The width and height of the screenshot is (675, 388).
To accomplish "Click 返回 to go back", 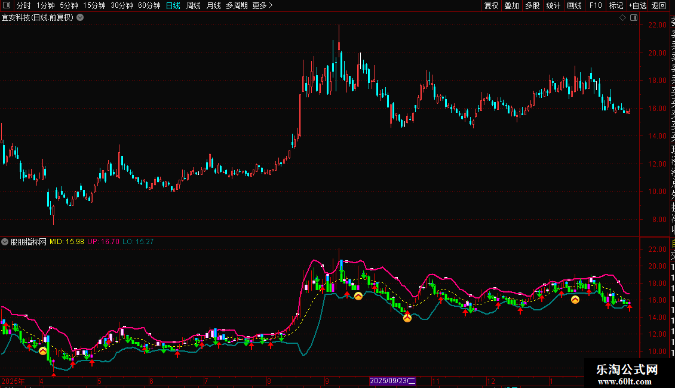I will [x=659, y=5].
